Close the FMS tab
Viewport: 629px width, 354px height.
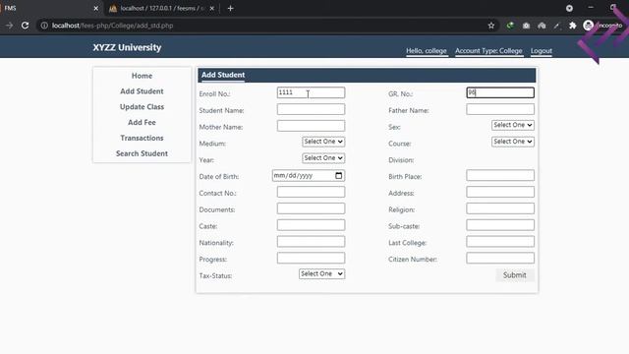[x=96, y=9]
